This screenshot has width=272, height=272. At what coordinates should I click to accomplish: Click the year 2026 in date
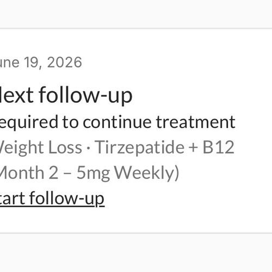(x=65, y=63)
